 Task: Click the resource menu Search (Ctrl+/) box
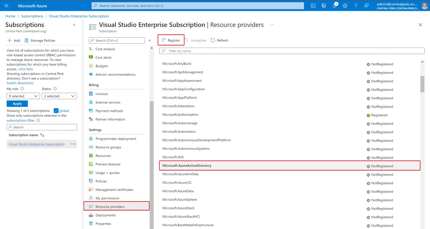117,40
